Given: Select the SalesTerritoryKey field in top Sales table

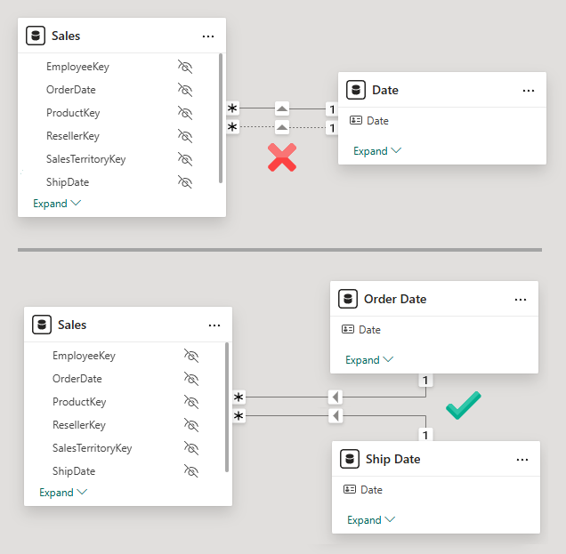Looking at the screenshot, I should [x=86, y=159].
